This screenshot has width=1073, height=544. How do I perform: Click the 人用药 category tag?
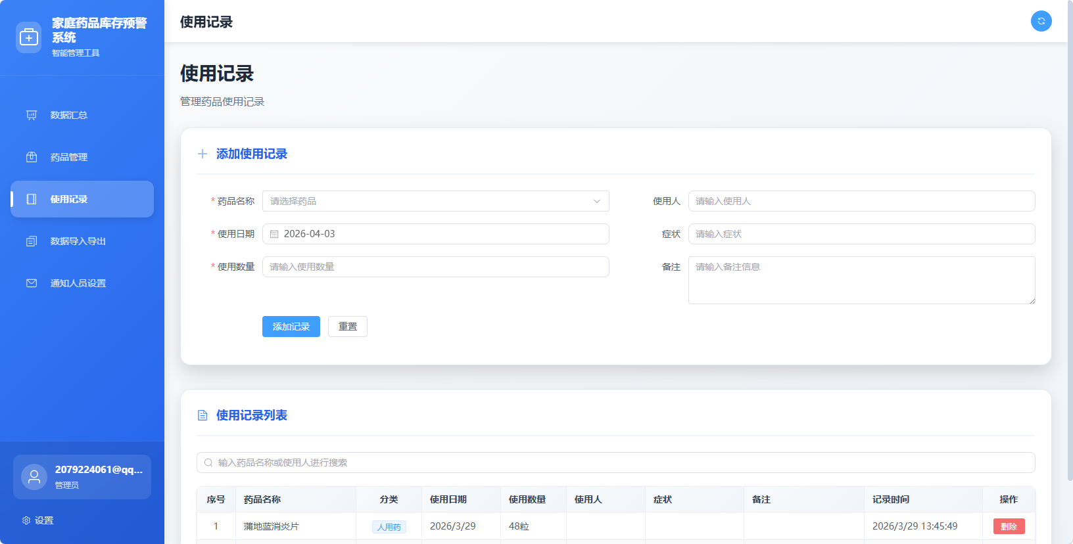[389, 527]
